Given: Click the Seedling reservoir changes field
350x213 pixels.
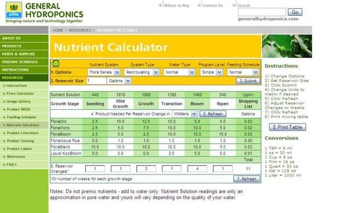Looking at the screenshot, I should [x=95, y=169].
